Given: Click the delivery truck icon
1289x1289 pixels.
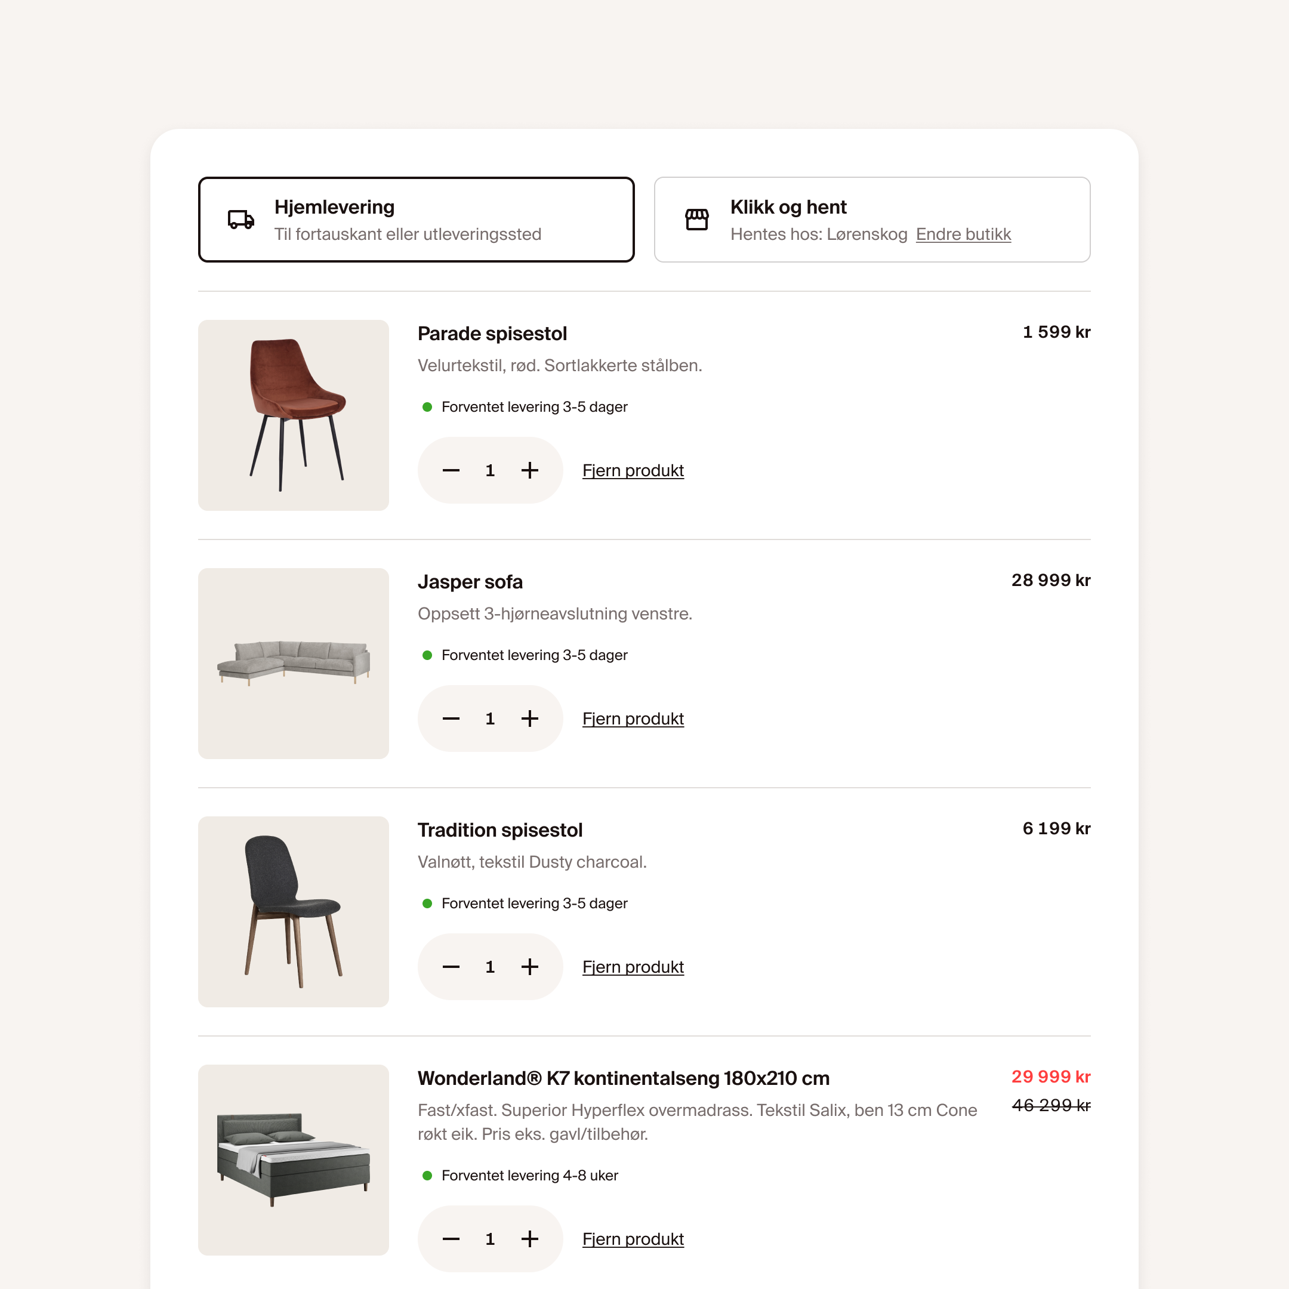Looking at the screenshot, I should pos(241,220).
